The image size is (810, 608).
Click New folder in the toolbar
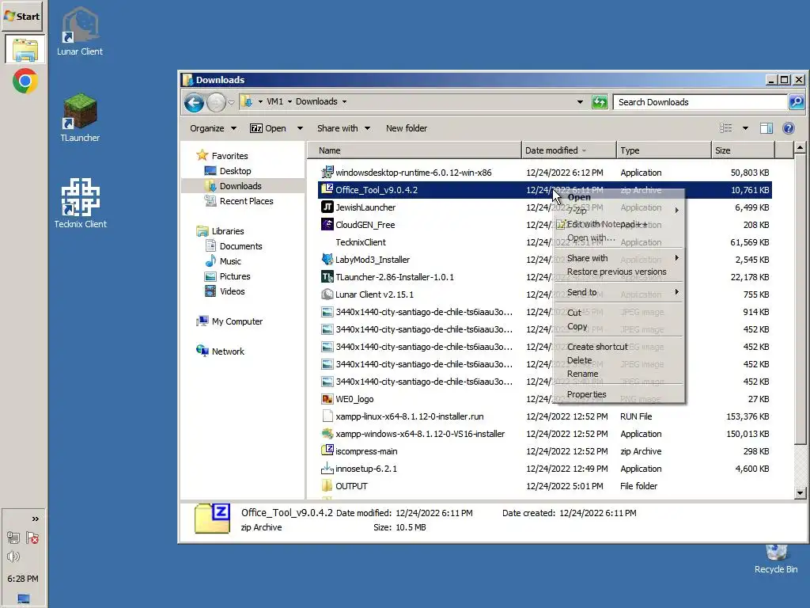407,128
